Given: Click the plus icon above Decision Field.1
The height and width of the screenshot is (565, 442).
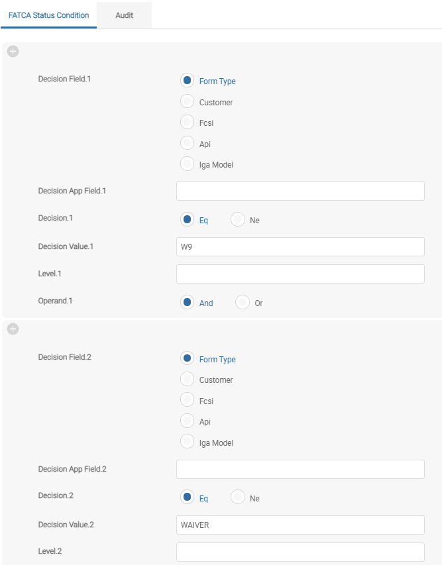Looking at the screenshot, I should pyautogui.click(x=13, y=52).
